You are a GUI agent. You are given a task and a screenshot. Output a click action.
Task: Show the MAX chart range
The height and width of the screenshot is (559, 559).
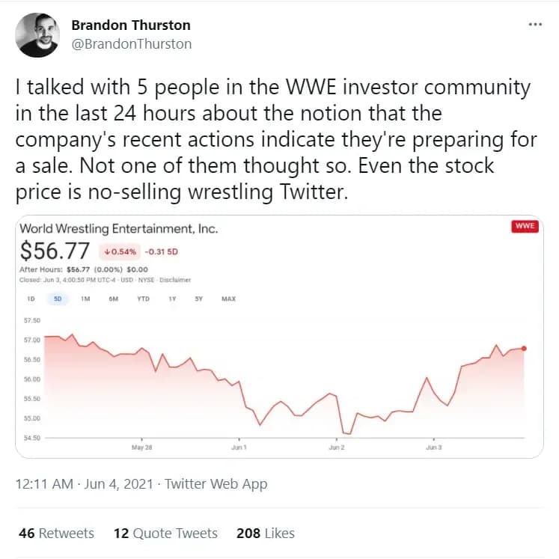pos(228,299)
